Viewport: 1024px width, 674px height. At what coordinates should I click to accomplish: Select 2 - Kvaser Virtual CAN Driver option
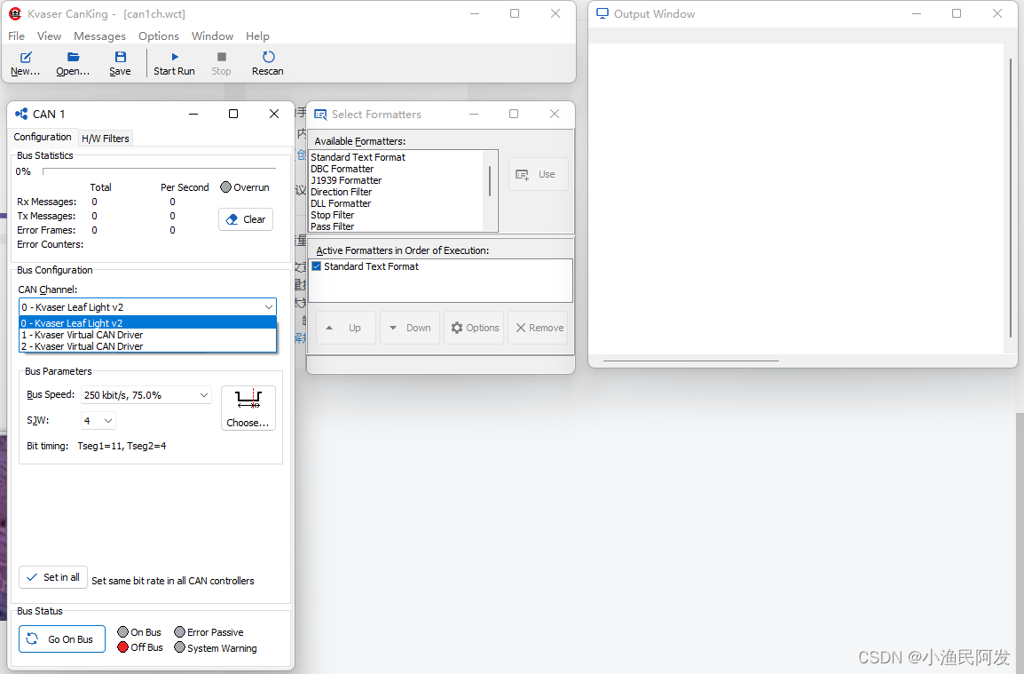point(147,346)
